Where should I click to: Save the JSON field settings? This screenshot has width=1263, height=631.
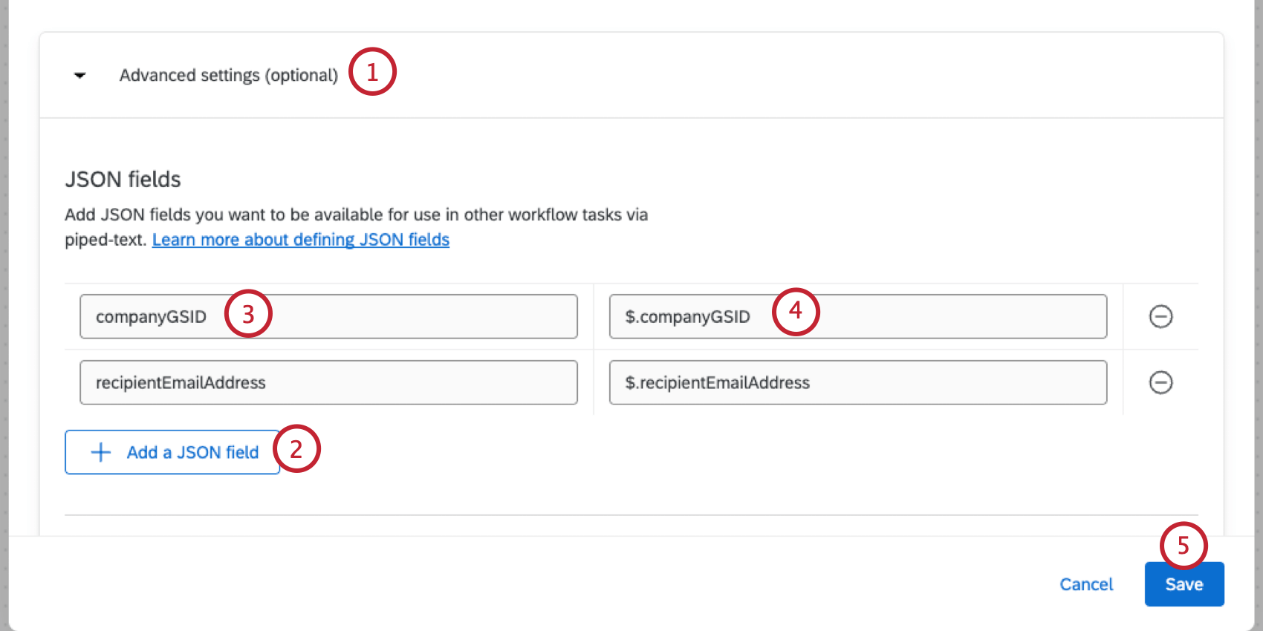[x=1184, y=584]
